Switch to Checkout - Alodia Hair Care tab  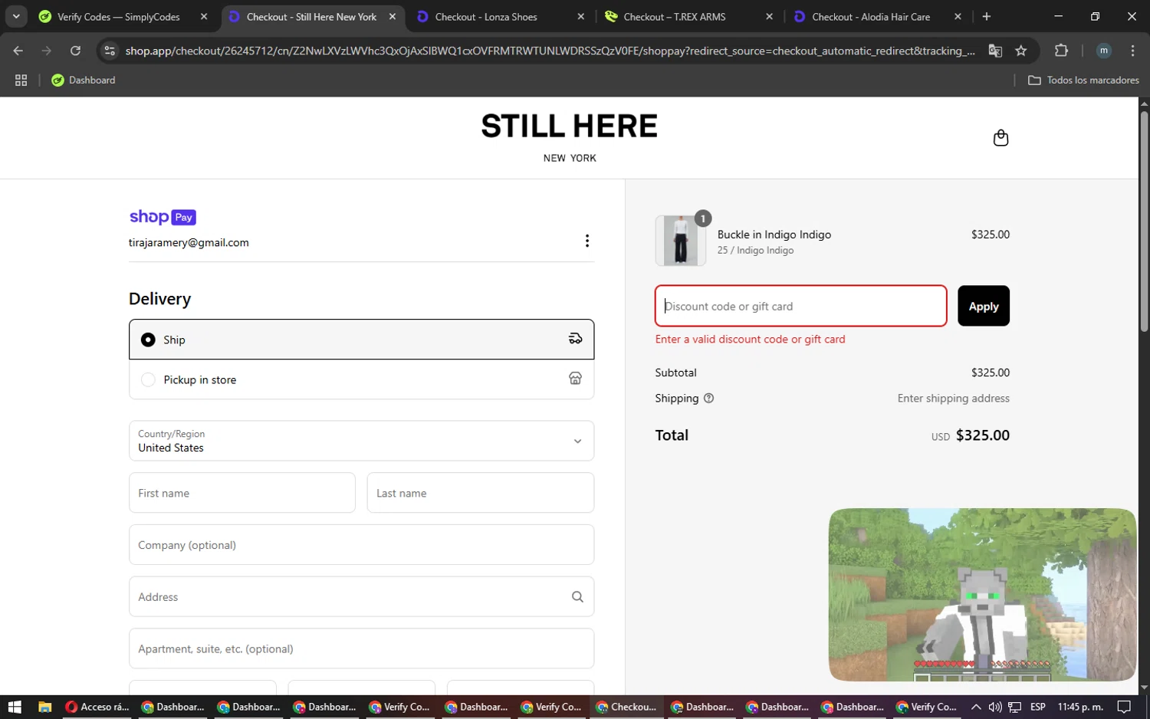tap(876, 17)
